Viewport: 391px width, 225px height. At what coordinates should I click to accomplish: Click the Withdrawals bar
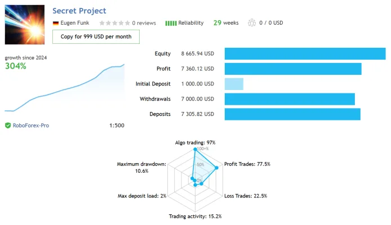(290, 99)
